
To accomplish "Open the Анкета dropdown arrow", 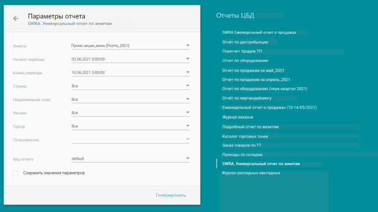I will 188,45.
